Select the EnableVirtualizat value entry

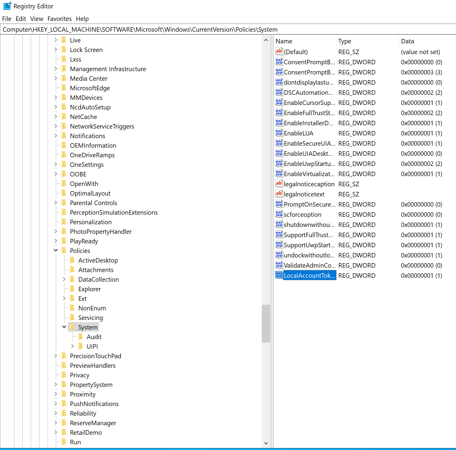309,174
